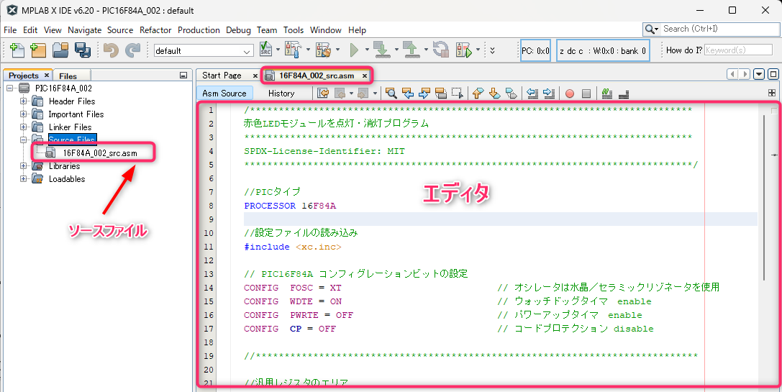Click the Next Bookmark icon
Viewport: 782px width, 392px height.
point(495,94)
